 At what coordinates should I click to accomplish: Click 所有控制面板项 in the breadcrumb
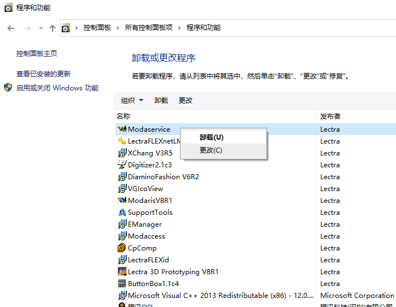(x=148, y=28)
